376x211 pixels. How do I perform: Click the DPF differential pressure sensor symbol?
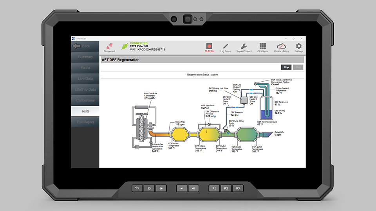pos(209,124)
